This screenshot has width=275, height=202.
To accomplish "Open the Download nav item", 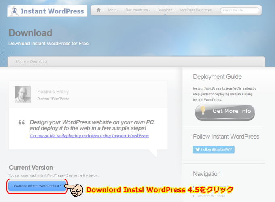I will [x=165, y=10].
